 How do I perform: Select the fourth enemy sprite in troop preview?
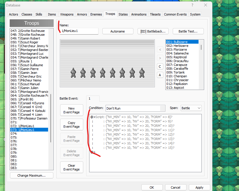103,73
